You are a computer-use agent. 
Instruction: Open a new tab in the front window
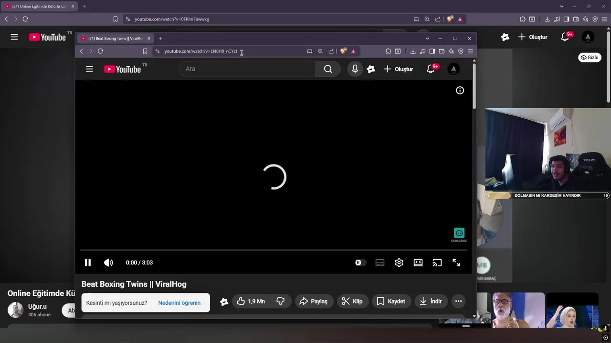[160, 38]
